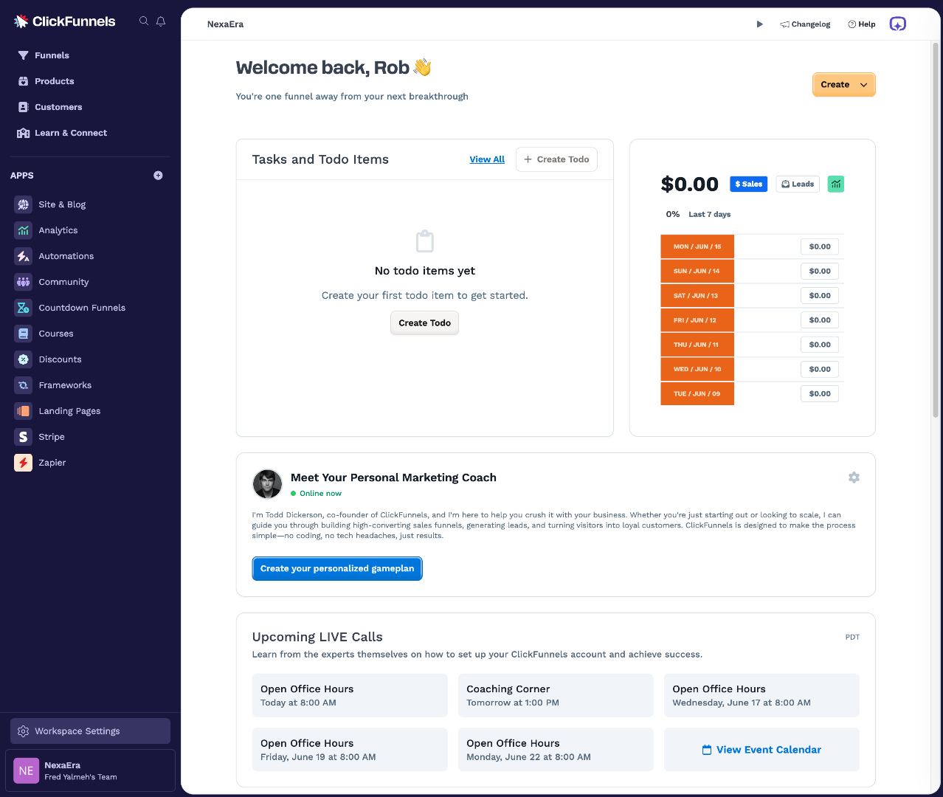Select Funnels in the sidebar menu

click(52, 55)
